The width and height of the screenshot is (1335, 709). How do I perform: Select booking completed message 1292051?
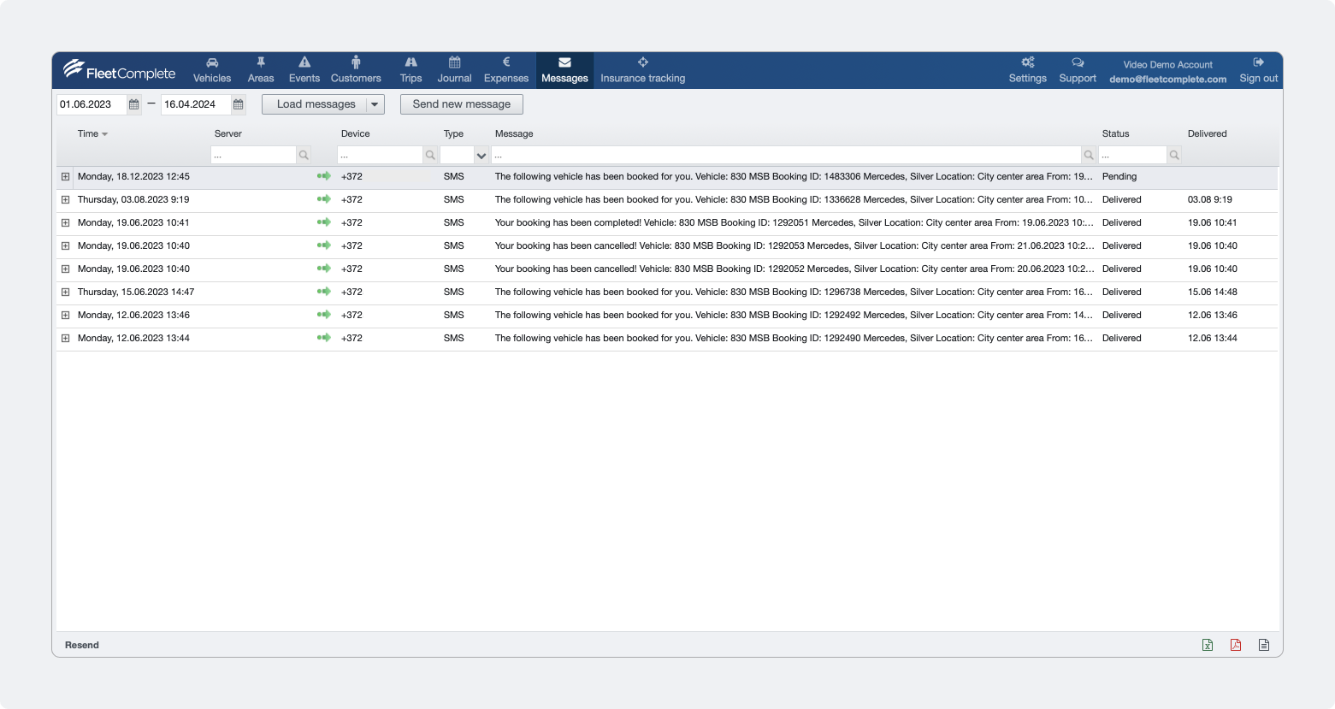point(794,222)
